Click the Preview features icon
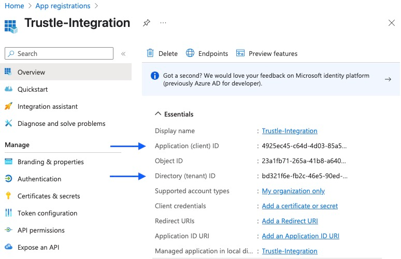Screen dimensions: 401x259 click(x=240, y=53)
